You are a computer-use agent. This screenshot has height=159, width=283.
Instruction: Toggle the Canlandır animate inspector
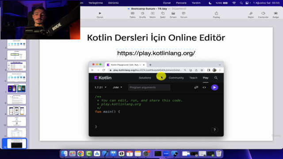(263, 15)
